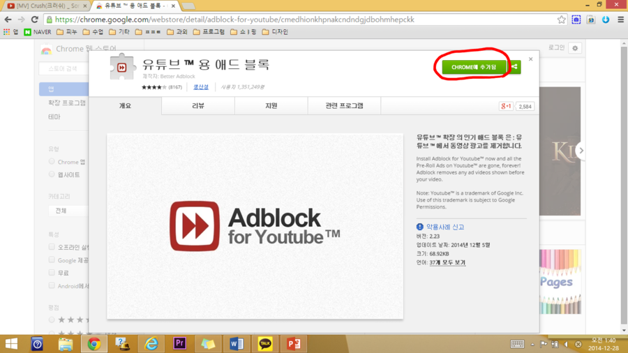Viewport: 628px width, 353px height.
Task: Open the NAVER bookmark
Action: point(38,31)
